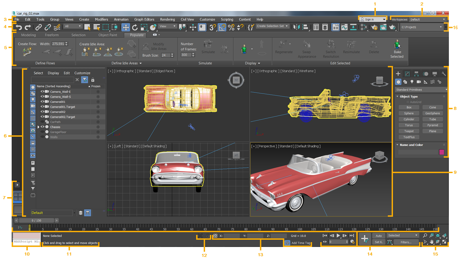Click the object color swatch
This screenshot has width=465, height=260.
point(441,152)
